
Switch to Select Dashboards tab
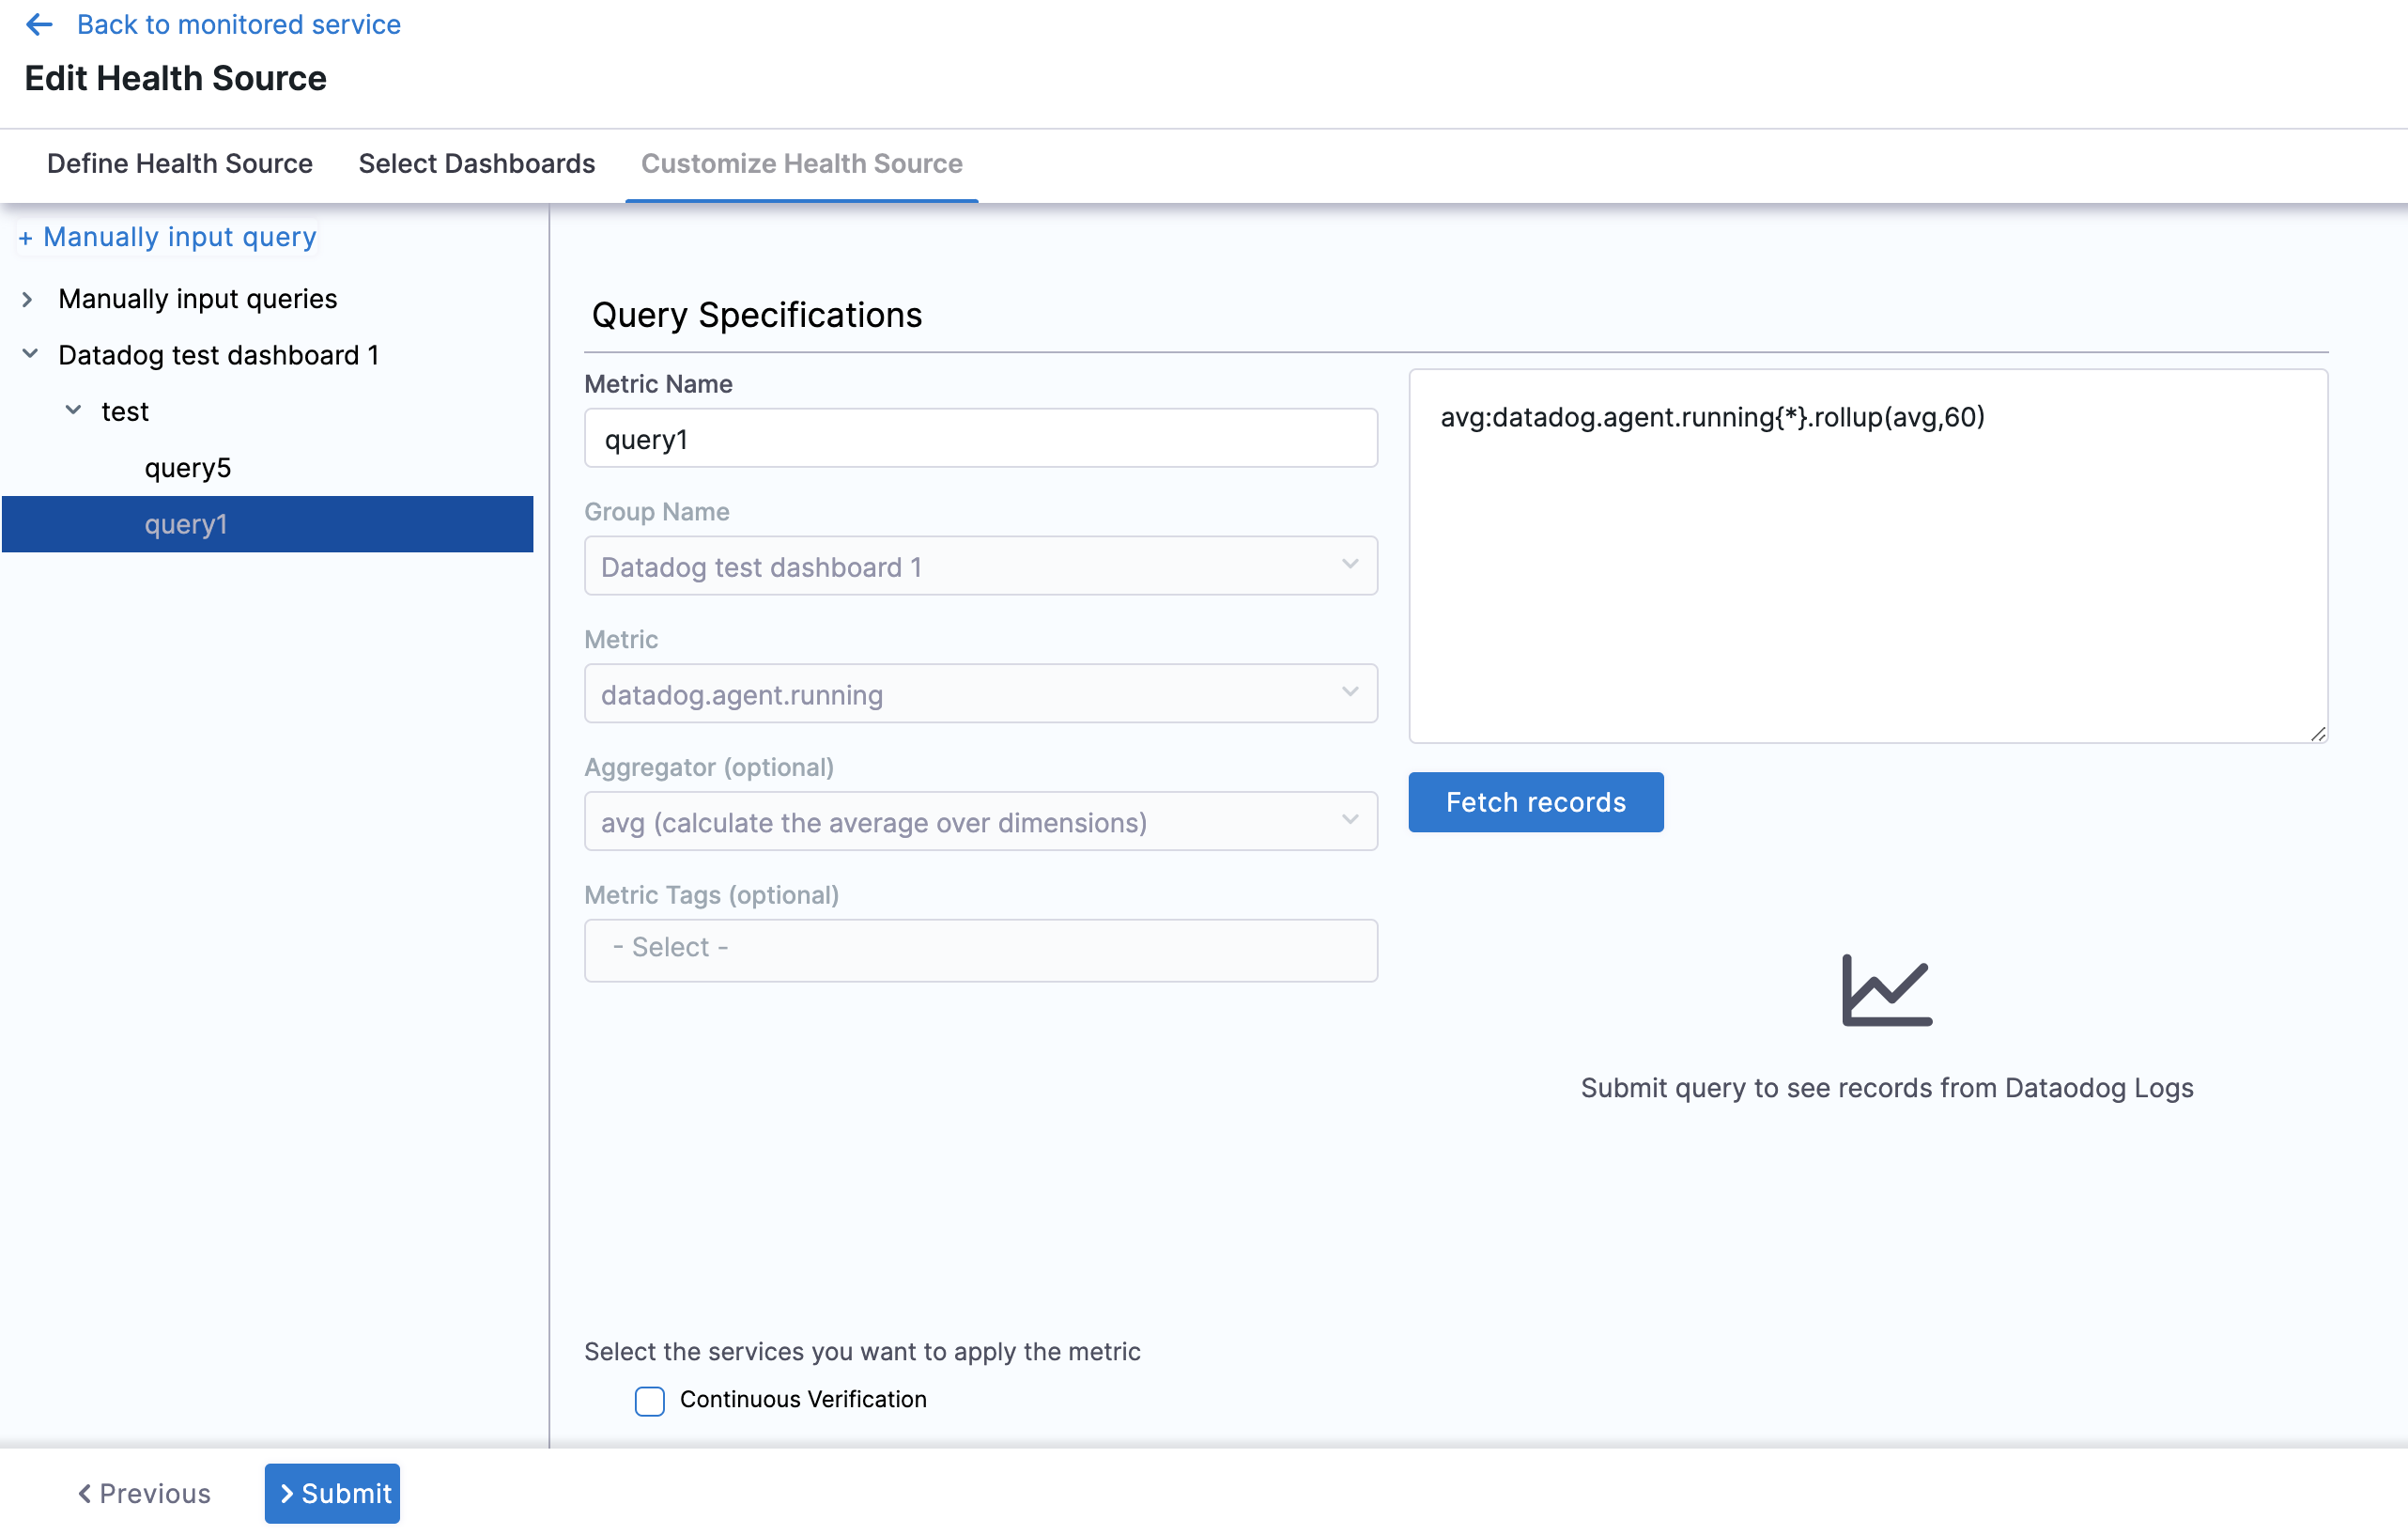[x=476, y=163]
